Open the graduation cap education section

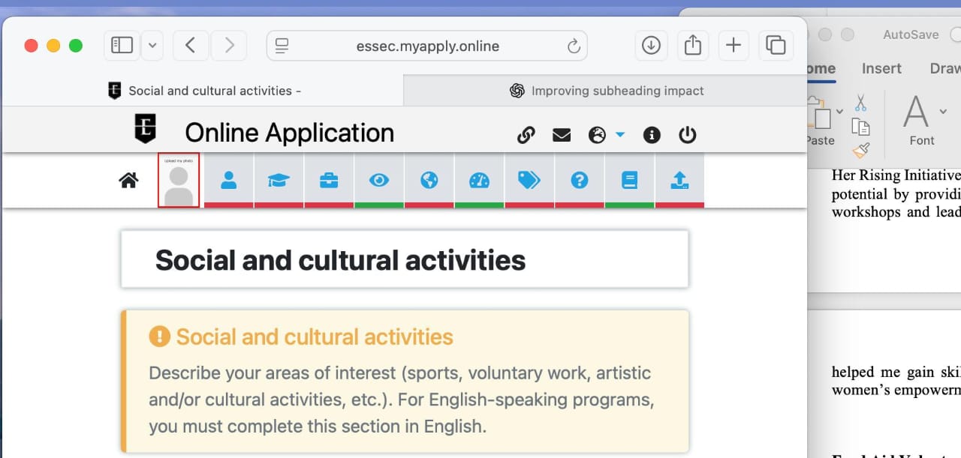coord(279,181)
